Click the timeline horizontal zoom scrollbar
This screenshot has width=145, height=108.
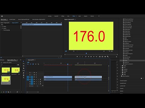point(33,92)
